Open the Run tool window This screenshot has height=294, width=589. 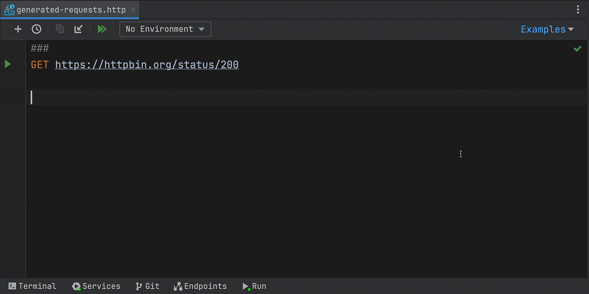point(254,286)
